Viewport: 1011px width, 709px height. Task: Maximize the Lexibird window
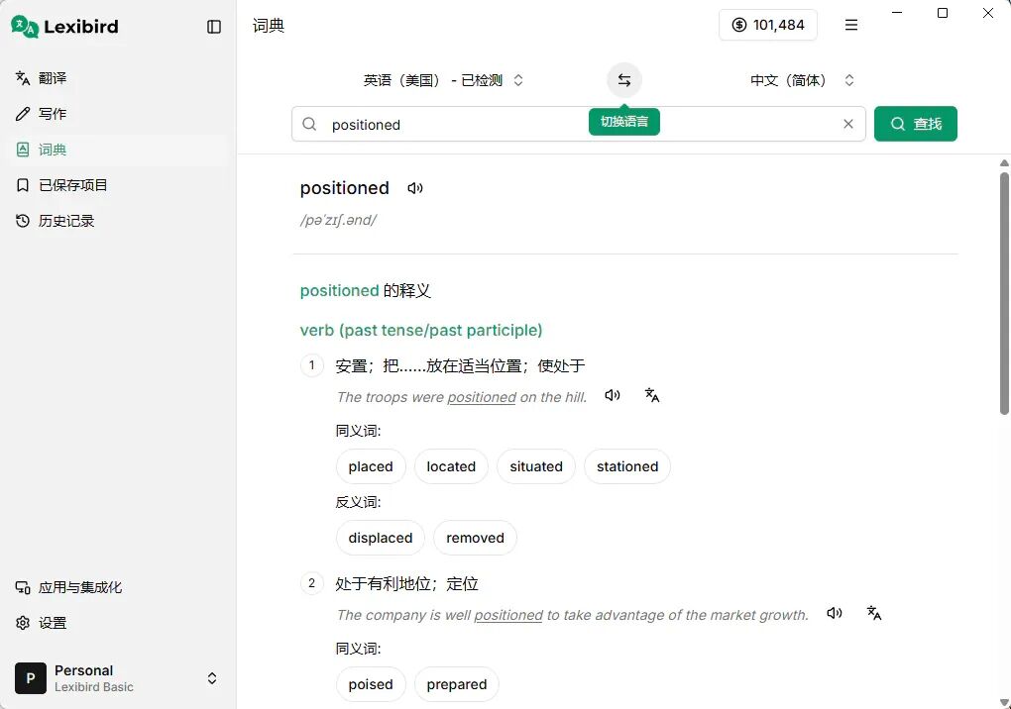point(942,13)
